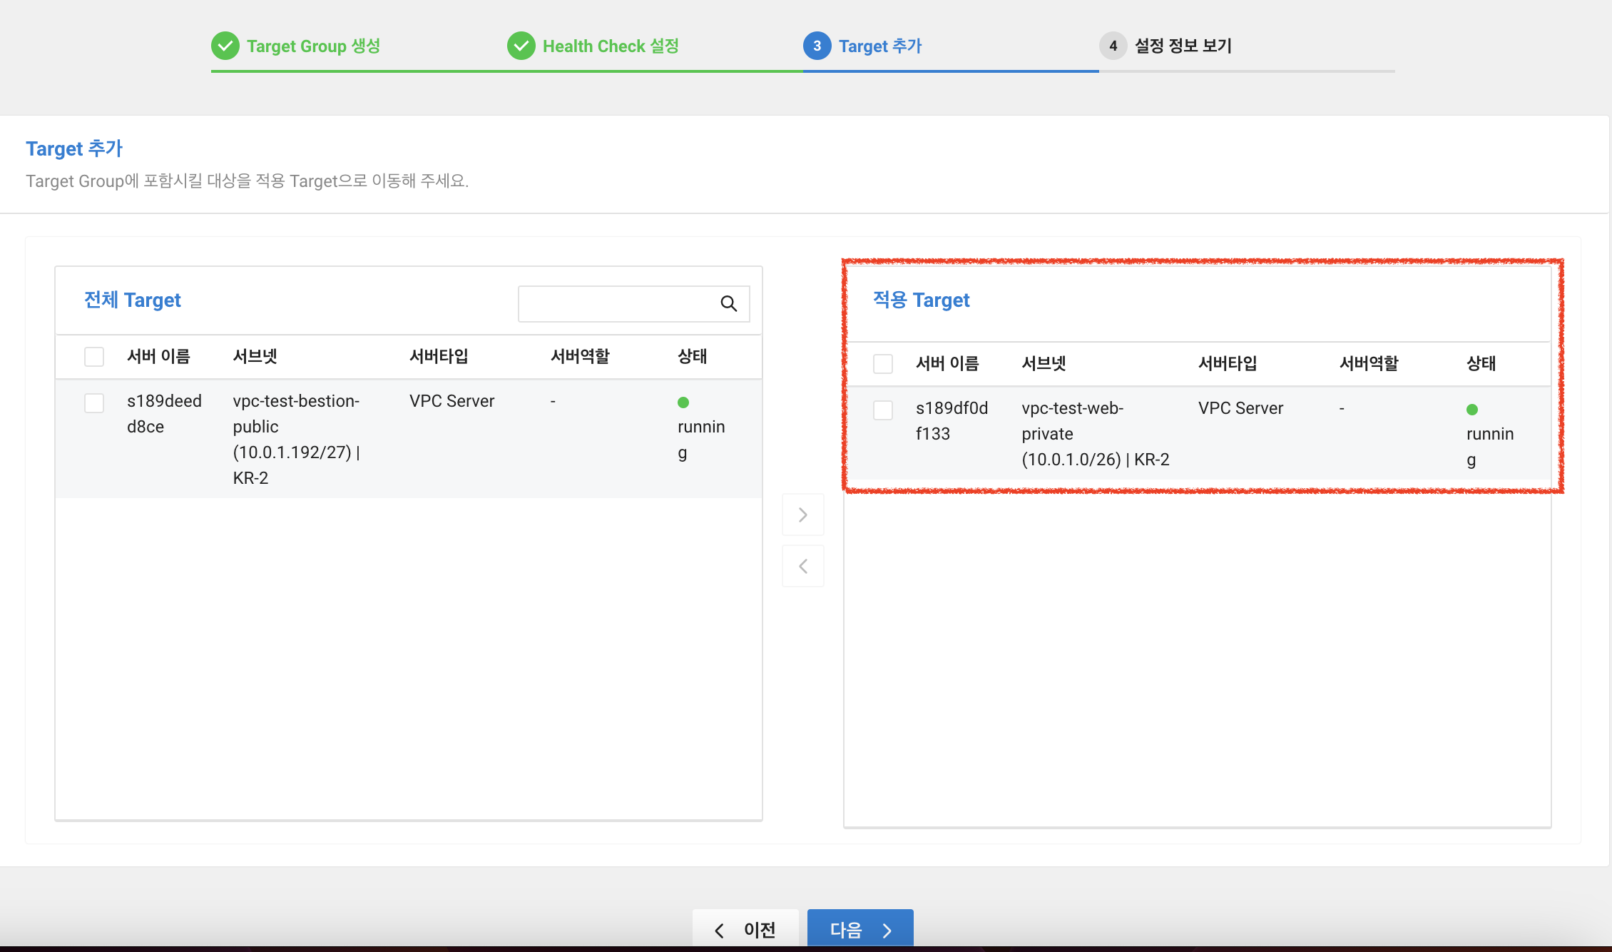Click the step 3 circle for Target 추가
The height and width of the screenshot is (952, 1612).
[817, 46]
